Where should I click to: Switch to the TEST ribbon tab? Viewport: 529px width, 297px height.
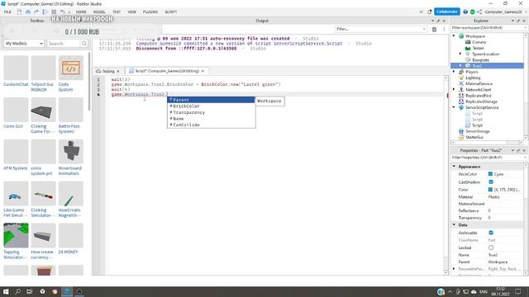(117, 12)
